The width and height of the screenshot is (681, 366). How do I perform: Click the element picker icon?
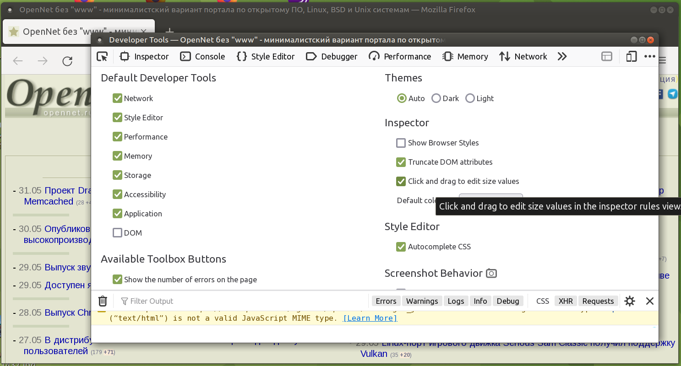click(102, 56)
